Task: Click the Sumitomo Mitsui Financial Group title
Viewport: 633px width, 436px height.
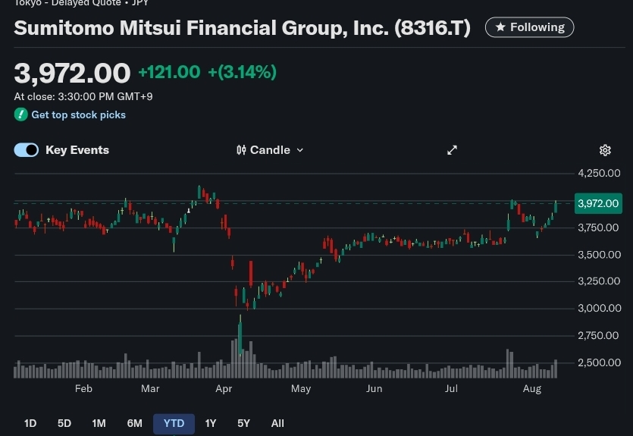Action: [243, 28]
